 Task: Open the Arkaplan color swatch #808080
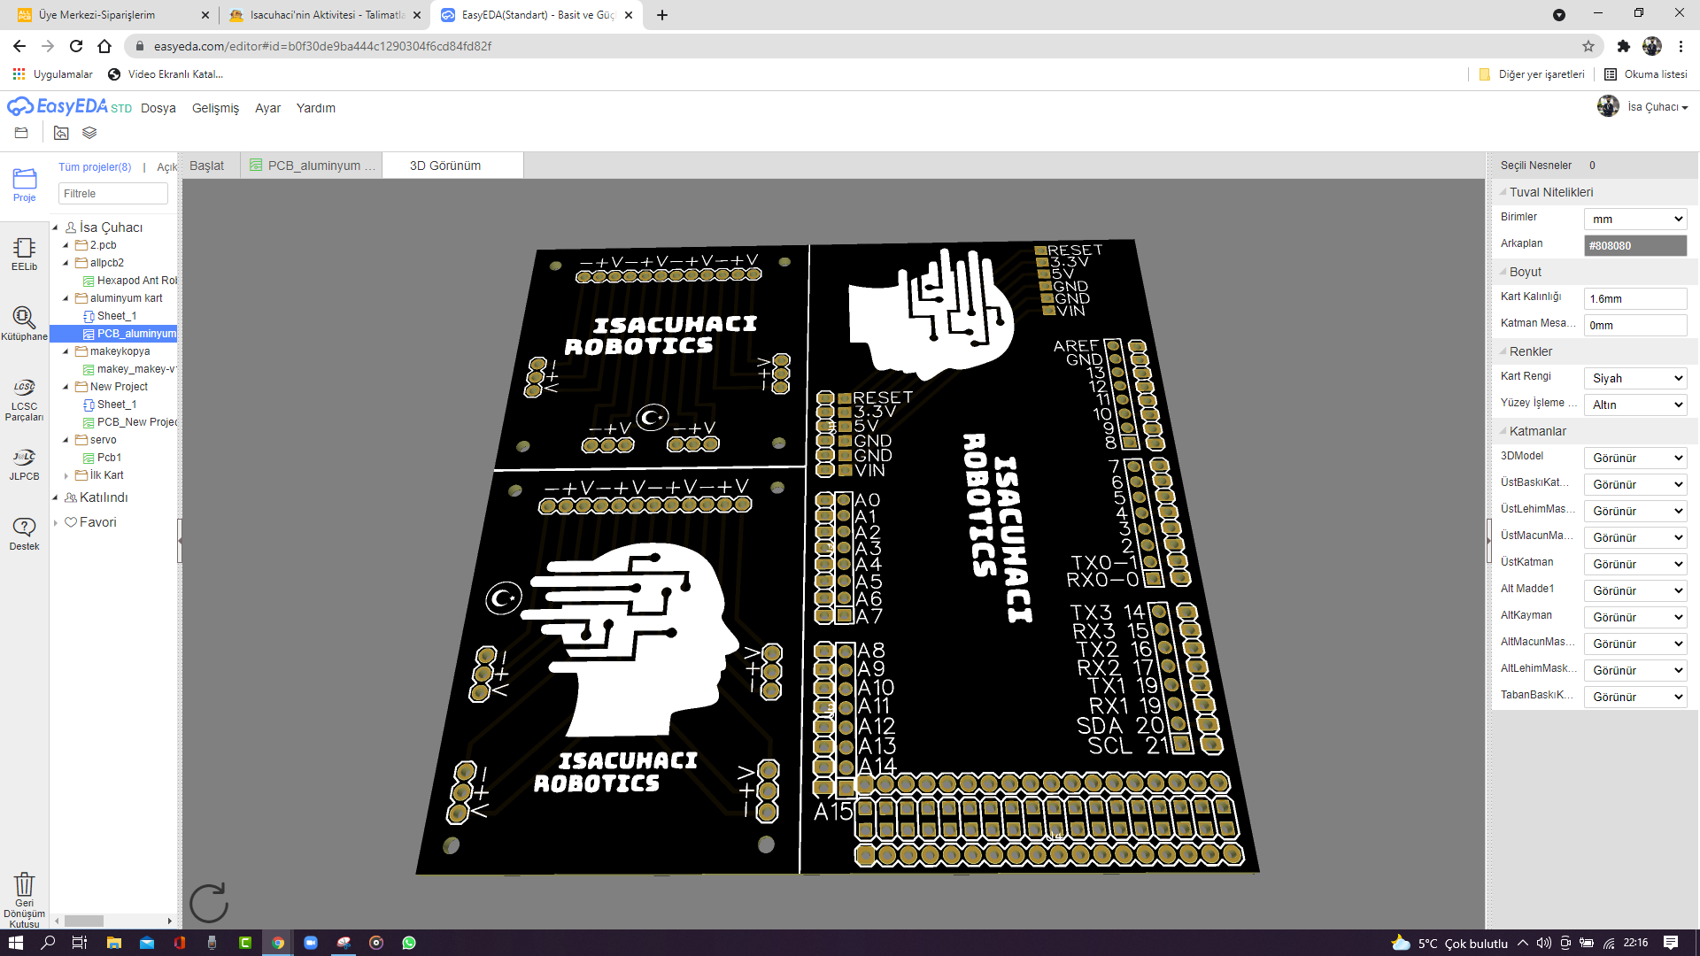point(1634,245)
